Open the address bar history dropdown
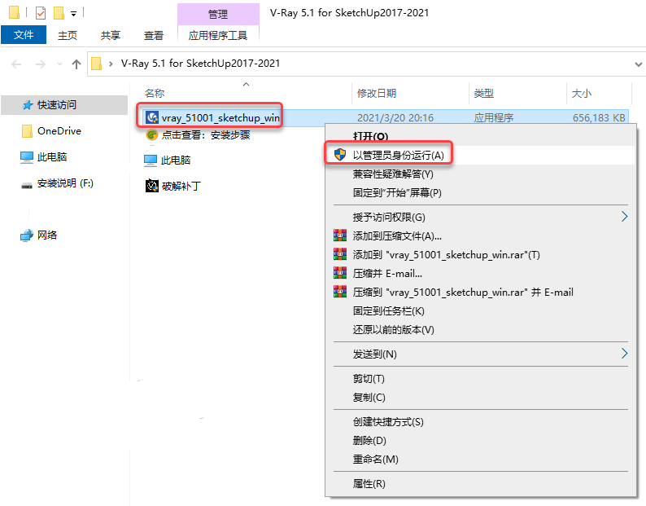Image resolution: width=646 pixels, height=506 pixels. pos(638,64)
